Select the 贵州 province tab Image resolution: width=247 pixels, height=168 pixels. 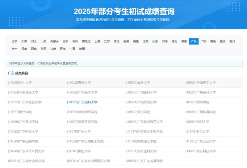point(15,49)
